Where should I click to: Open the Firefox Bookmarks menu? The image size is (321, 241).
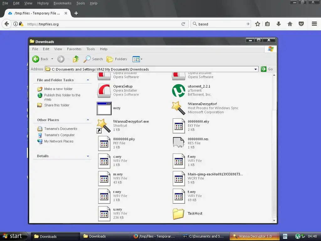(62, 3)
